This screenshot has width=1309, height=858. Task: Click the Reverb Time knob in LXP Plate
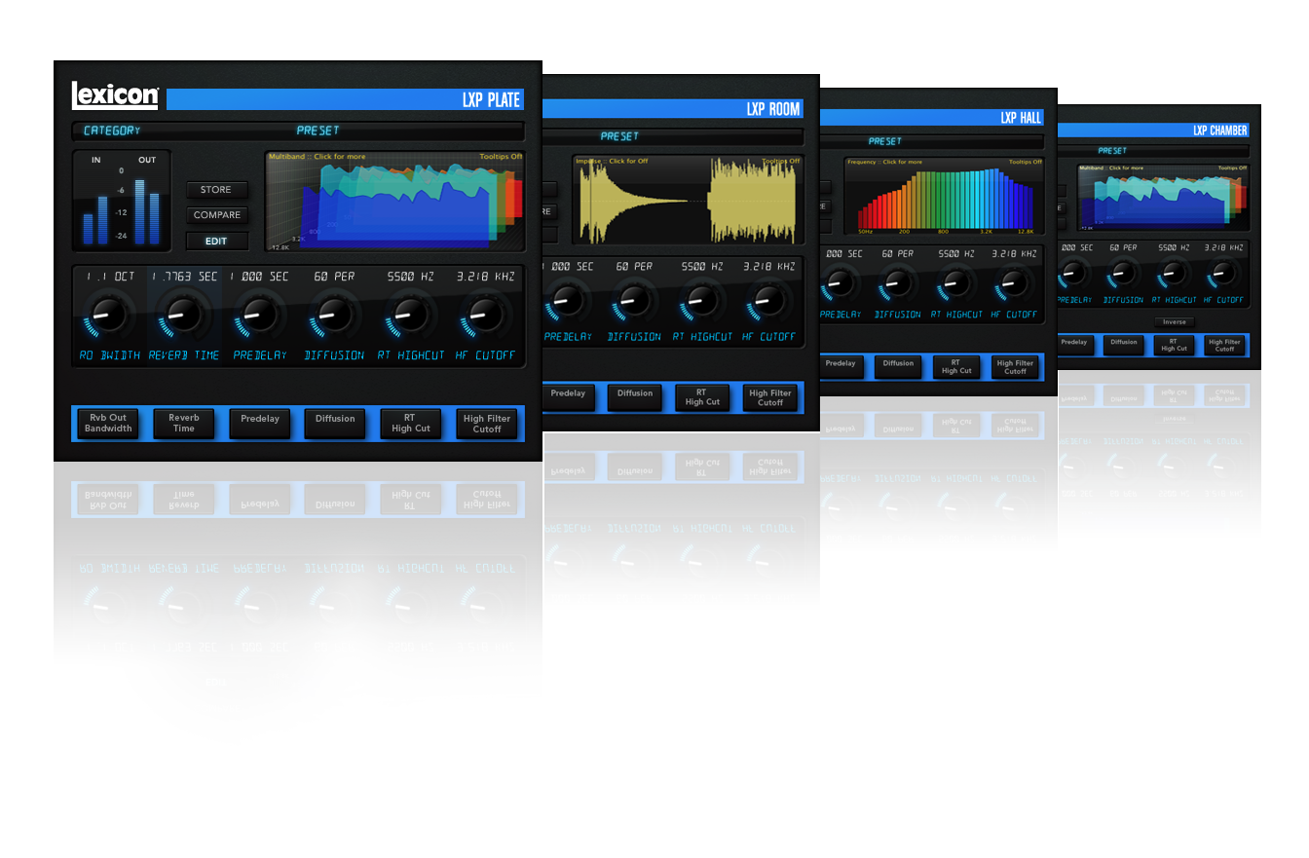tap(182, 315)
